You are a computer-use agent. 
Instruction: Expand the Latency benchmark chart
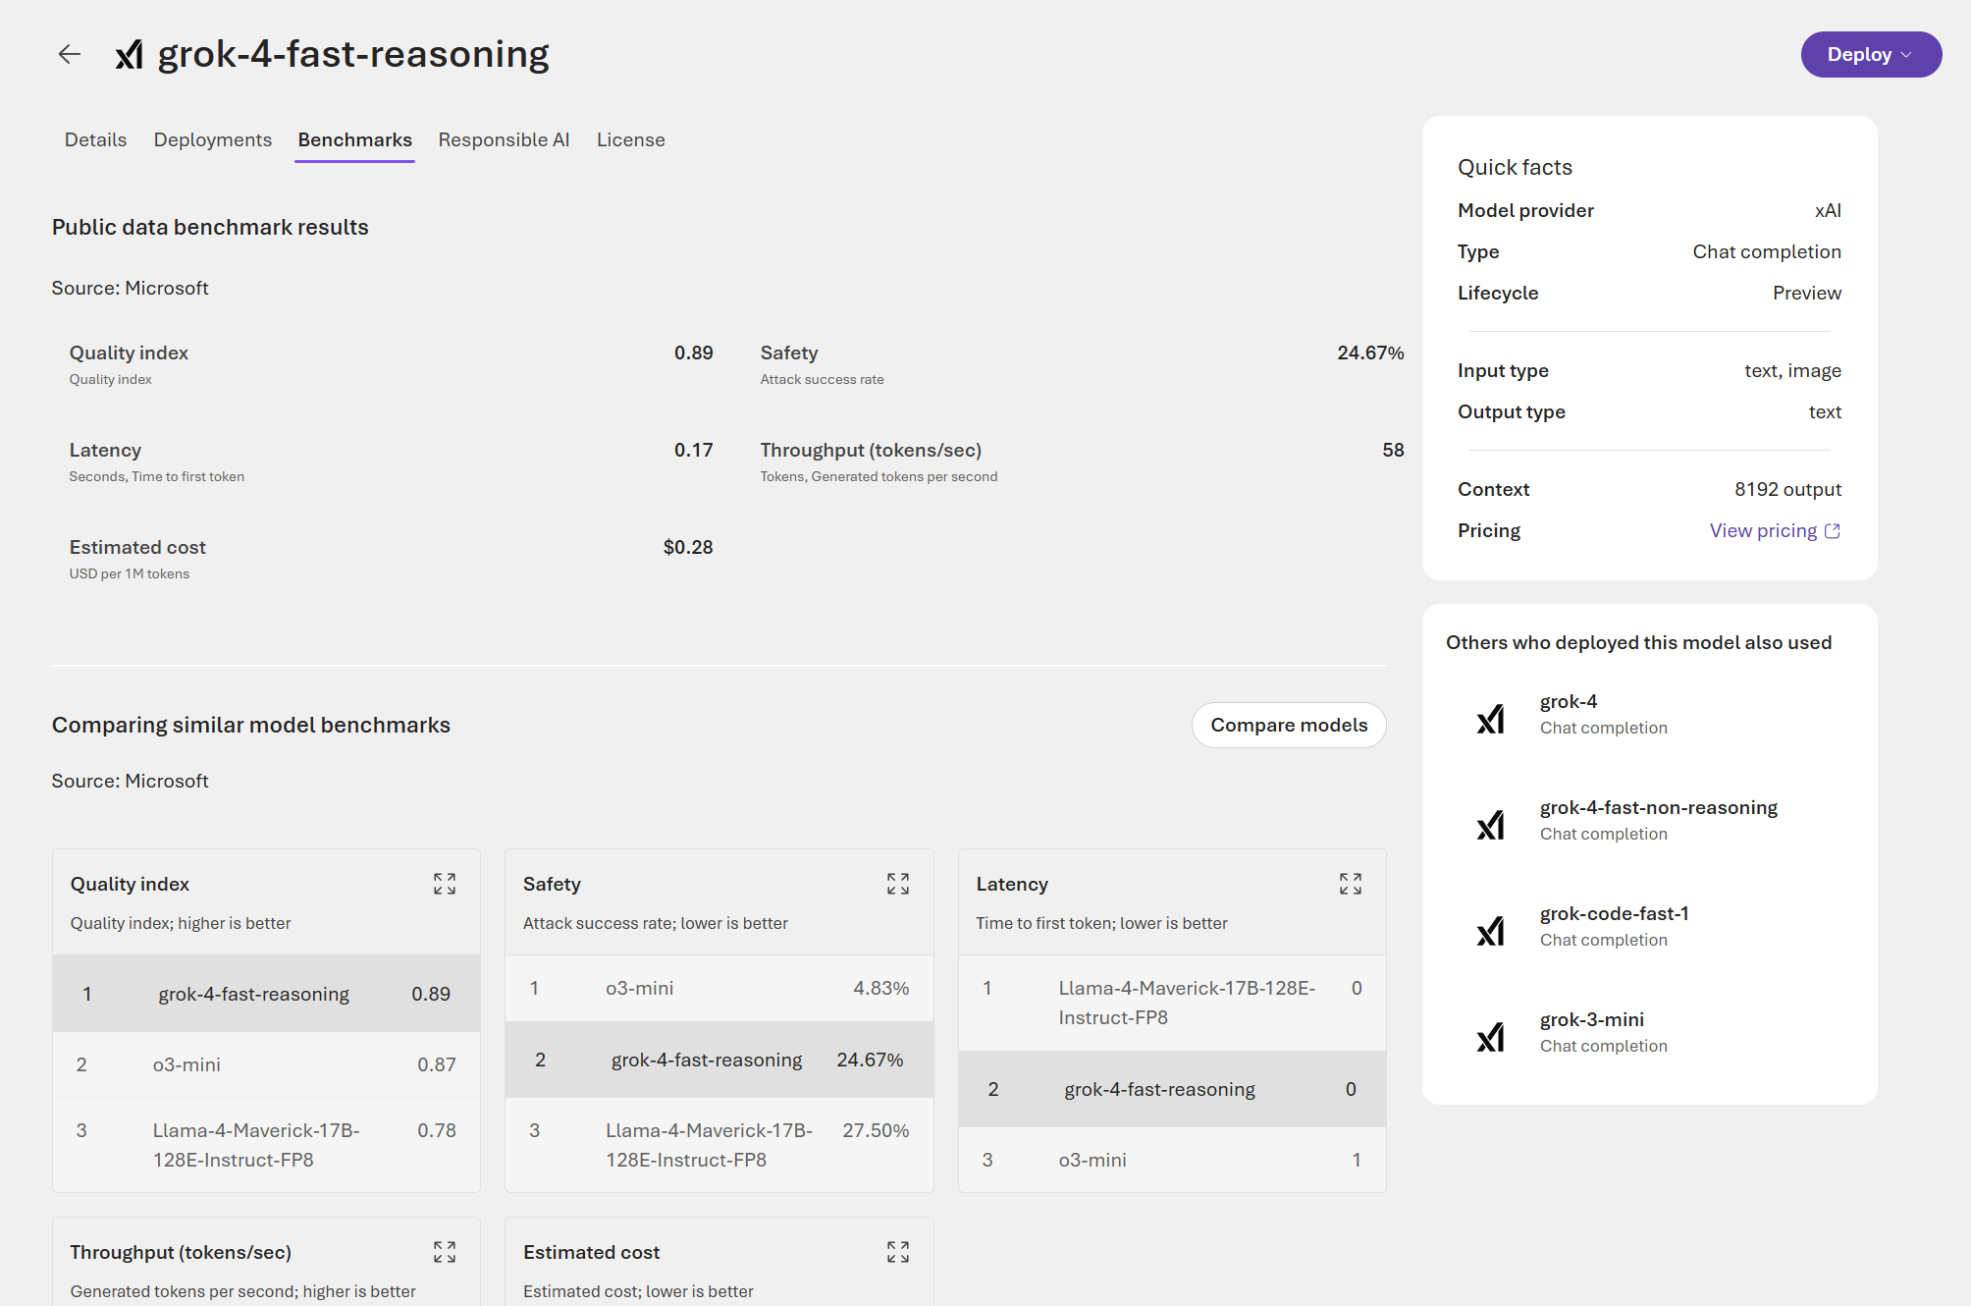[x=1351, y=884]
